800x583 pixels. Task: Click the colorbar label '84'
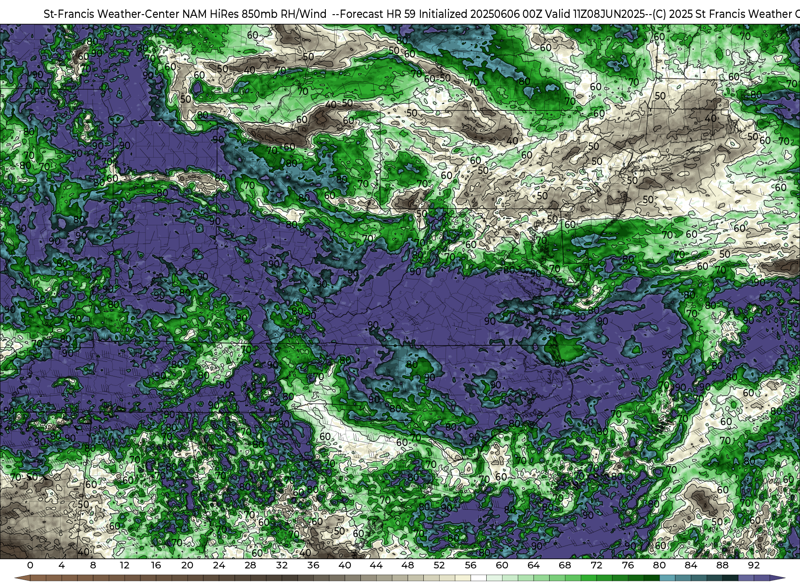(x=691, y=566)
